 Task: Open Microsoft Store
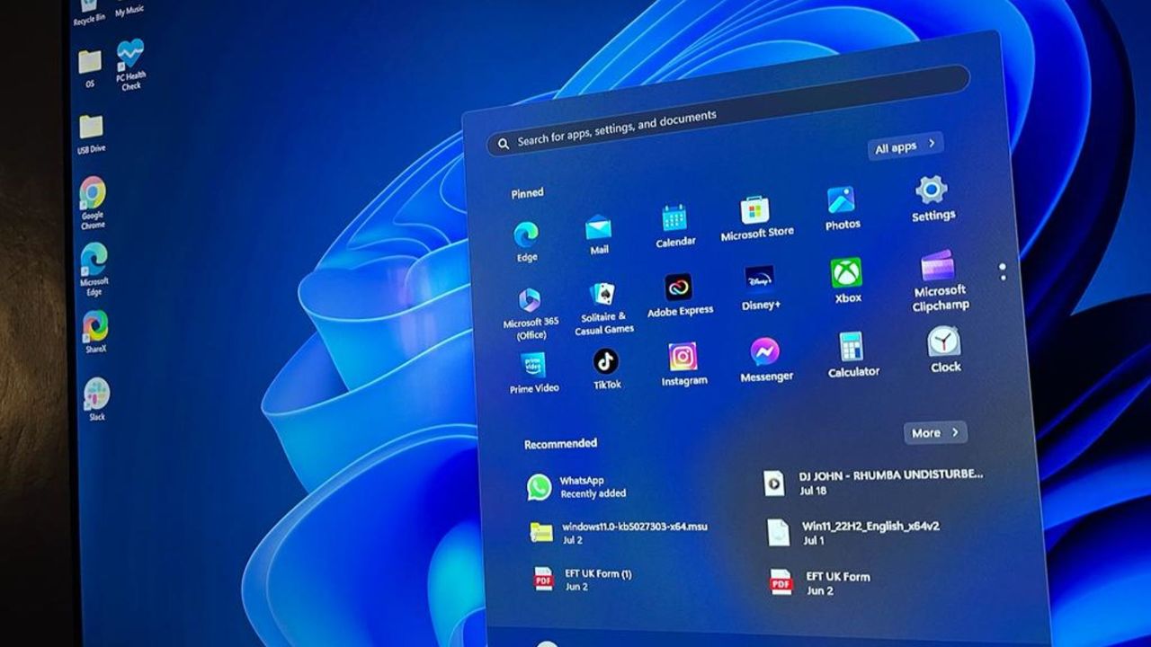tap(756, 218)
